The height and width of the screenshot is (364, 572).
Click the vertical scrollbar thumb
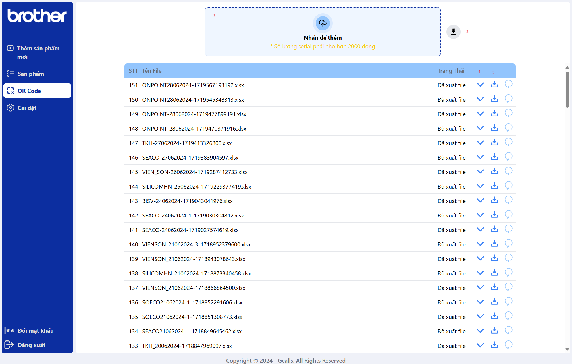pyautogui.click(x=567, y=89)
